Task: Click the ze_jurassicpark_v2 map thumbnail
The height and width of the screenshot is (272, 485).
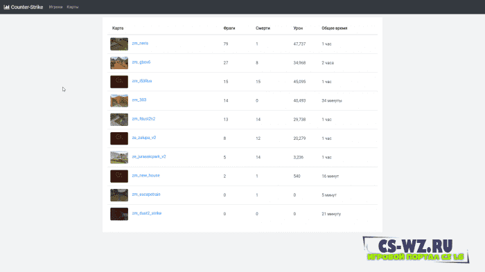Action: pyautogui.click(x=119, y=157)
